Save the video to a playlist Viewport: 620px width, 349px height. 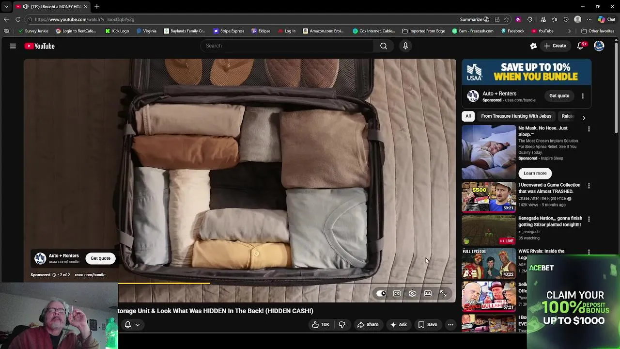(x=428, y=325)
